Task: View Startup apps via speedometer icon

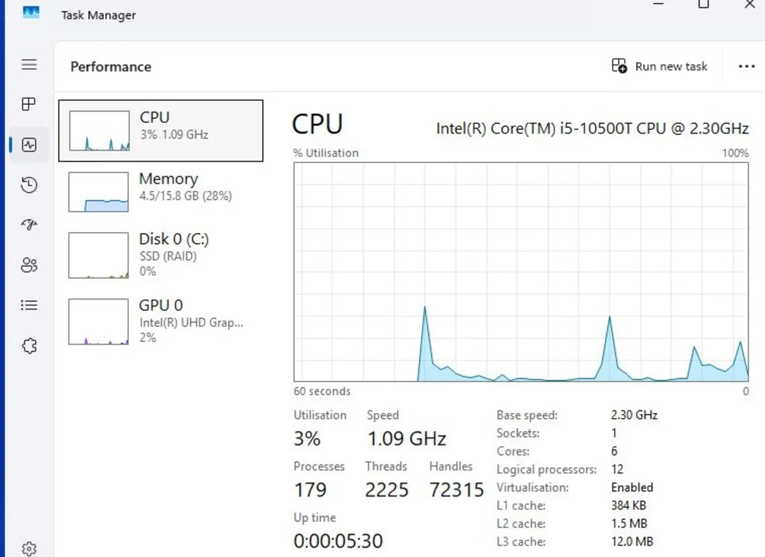Action: [29, 224]
